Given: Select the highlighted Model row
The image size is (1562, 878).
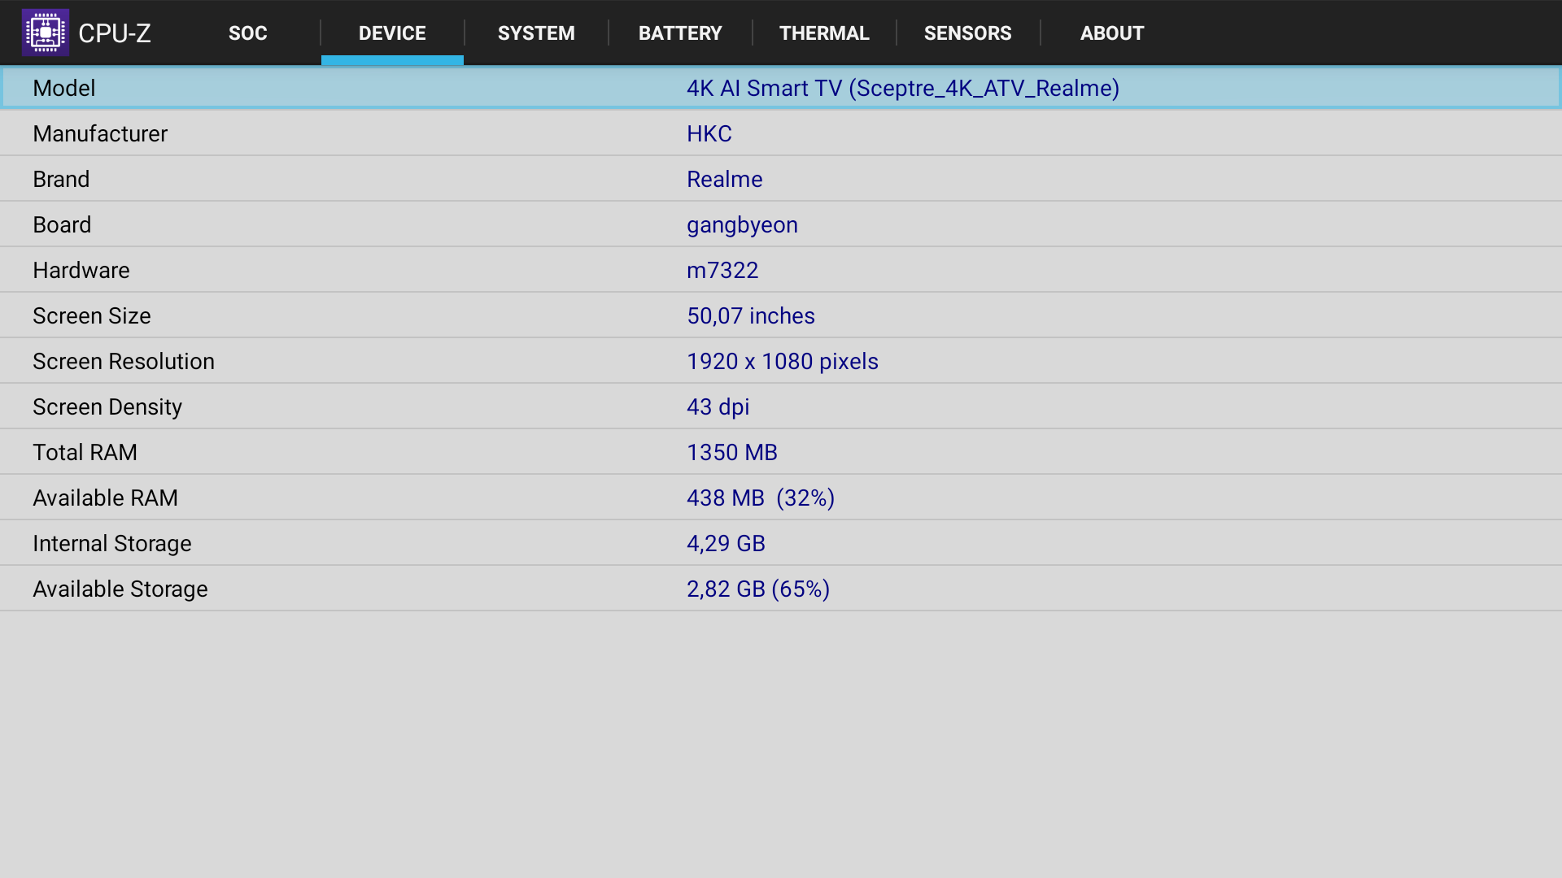Looking at the screenshot, I should (781, 88).
